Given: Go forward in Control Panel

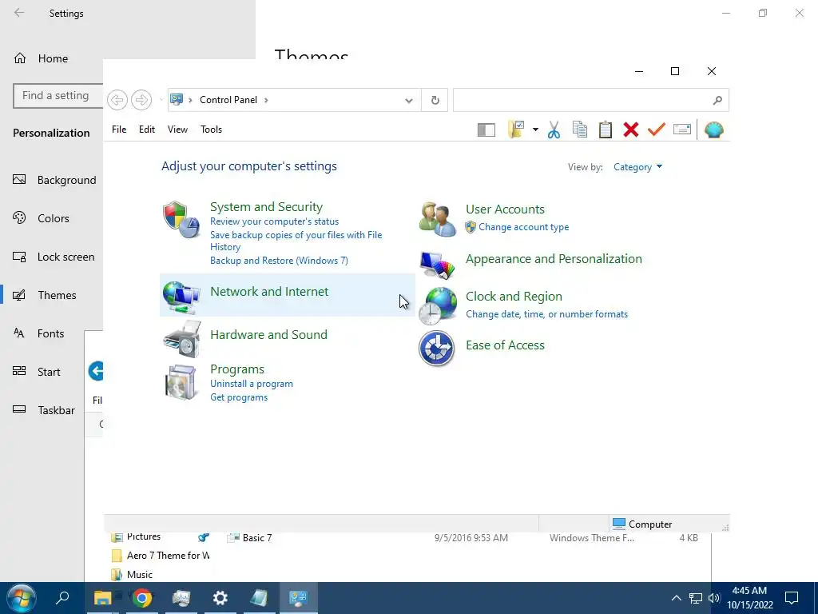Looking at the screenshot, I should click(141, 100).
